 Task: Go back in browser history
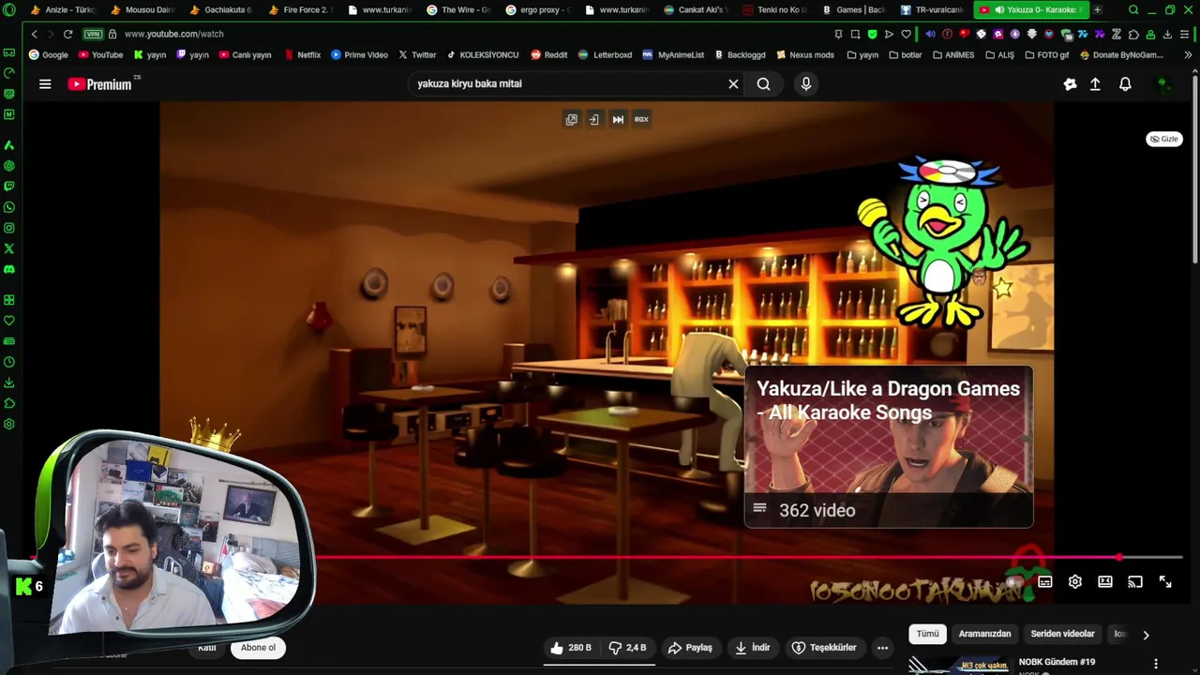(35, 34)
